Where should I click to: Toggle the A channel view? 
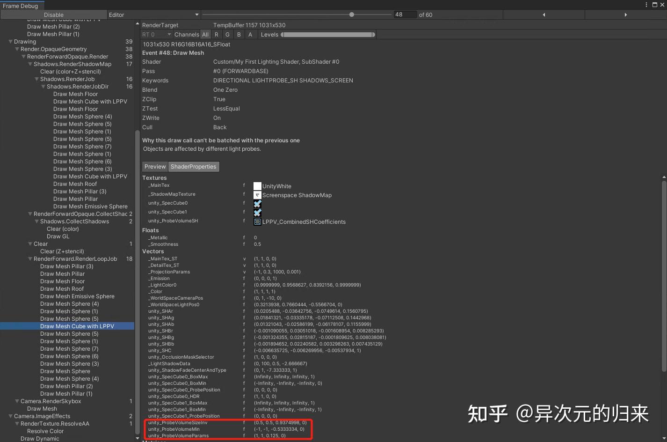250,34
